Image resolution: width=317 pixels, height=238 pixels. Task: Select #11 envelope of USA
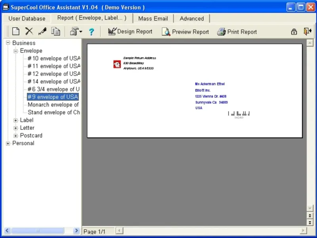coord(54,66)
